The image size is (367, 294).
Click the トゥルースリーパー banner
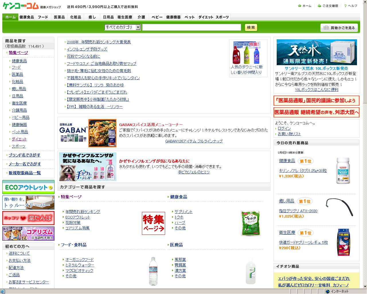click(28, 203)
